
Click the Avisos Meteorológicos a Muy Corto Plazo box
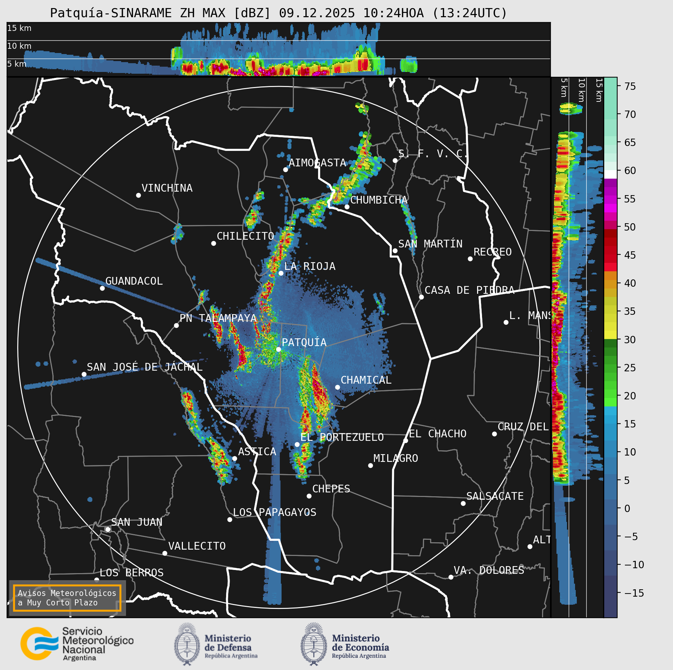(x=67, y=598)
